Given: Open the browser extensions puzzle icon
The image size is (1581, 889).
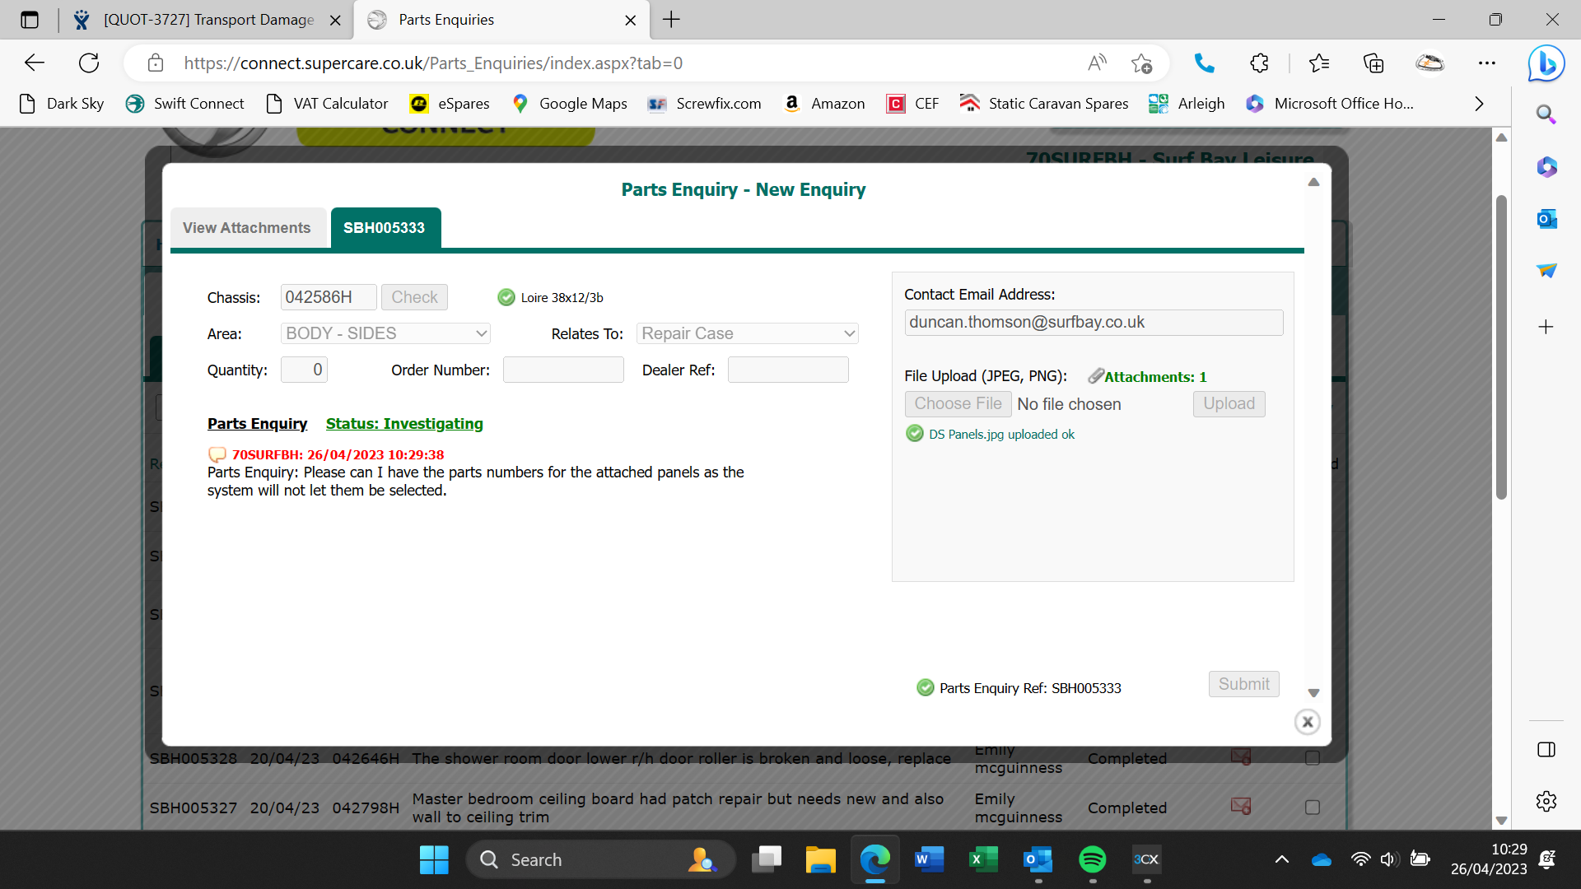Looking at the screenshot, I should 1259,63.
